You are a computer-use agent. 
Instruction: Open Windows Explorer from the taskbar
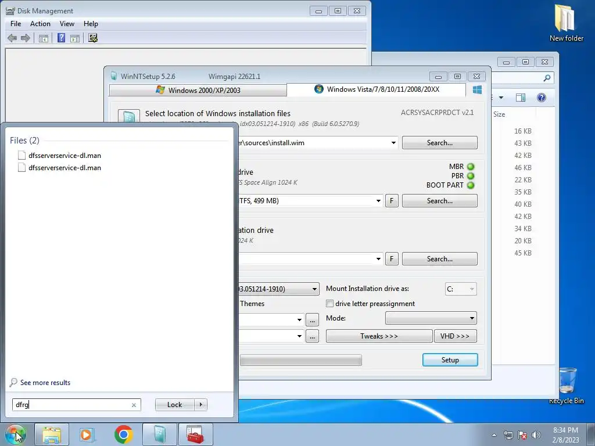(x=52, y=434)
